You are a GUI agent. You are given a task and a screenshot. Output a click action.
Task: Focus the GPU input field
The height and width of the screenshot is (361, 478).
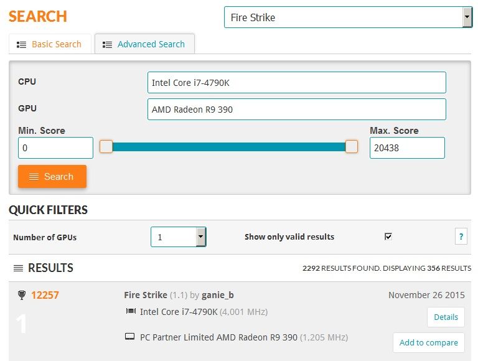297,109
